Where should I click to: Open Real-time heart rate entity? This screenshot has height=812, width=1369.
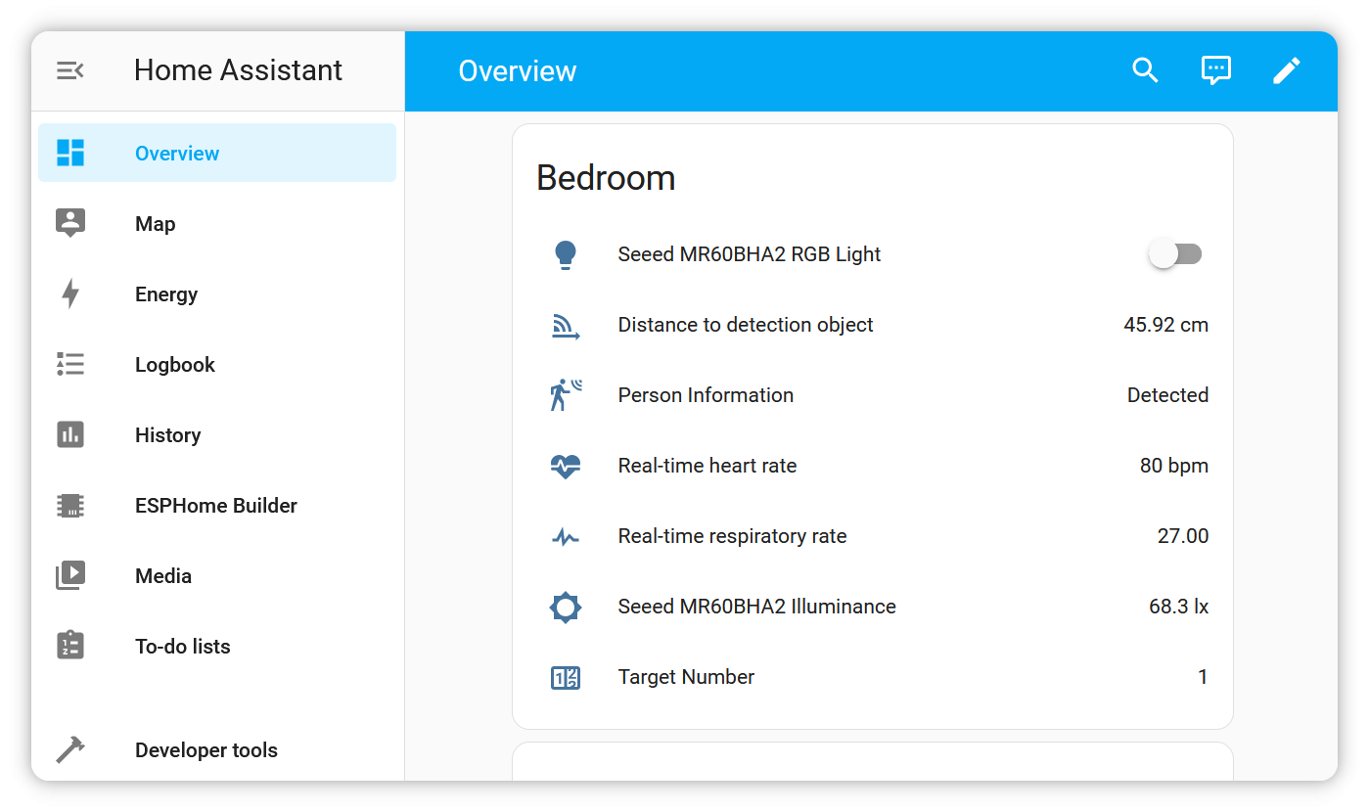click(873, 466)
